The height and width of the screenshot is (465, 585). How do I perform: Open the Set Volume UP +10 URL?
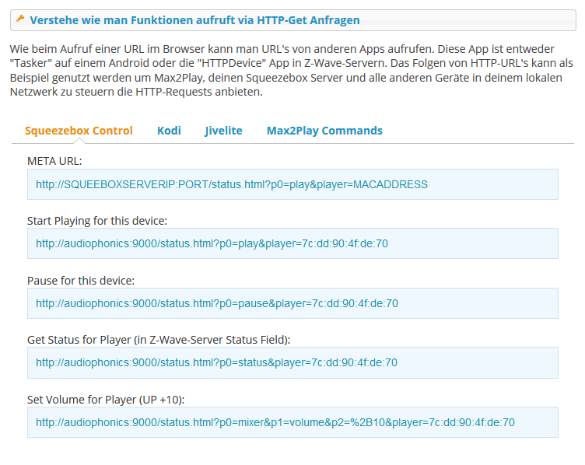click(275, 422)
